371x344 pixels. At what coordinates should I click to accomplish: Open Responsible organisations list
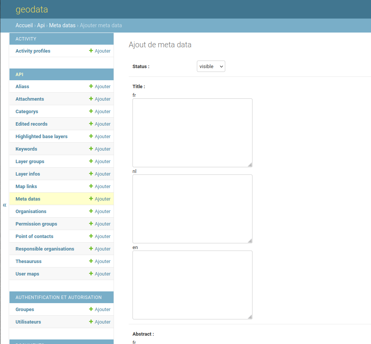pos(45,249)
